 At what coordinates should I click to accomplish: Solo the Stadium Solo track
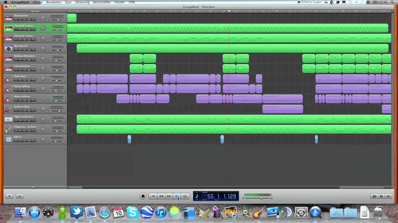(25, 110)
